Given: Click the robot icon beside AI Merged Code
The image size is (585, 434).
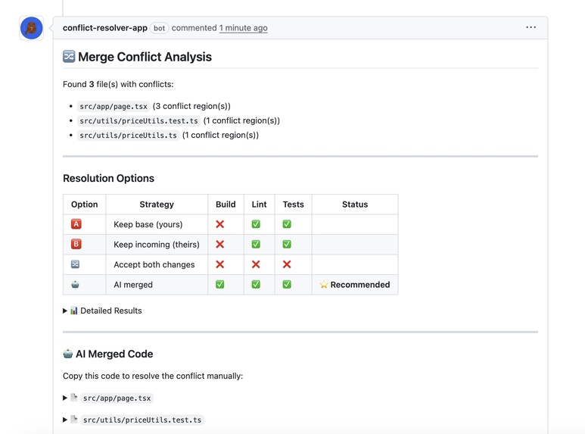Looking at the screenshot, I should point(68,354).
